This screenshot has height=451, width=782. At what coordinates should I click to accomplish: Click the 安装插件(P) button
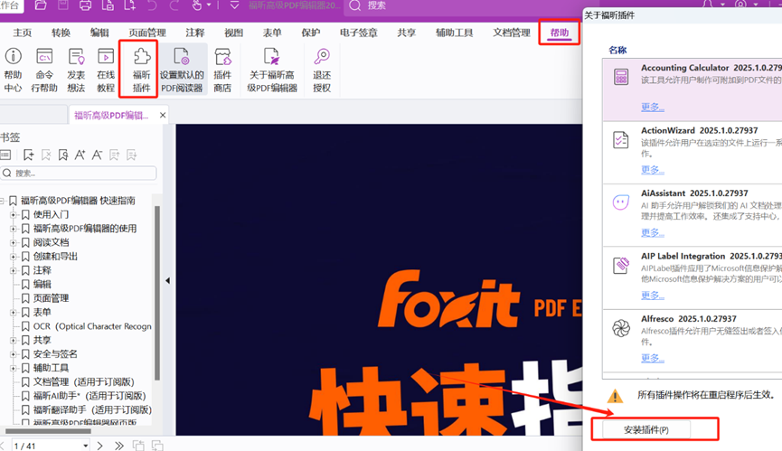coord(646,429)
